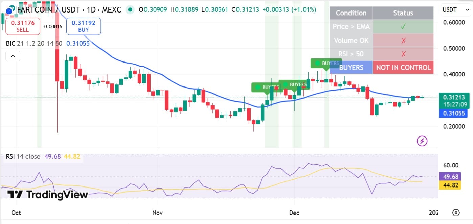Screen dimensions: 473x224
Task: Open the USDT currency dropdown
Action: [455, 10]
